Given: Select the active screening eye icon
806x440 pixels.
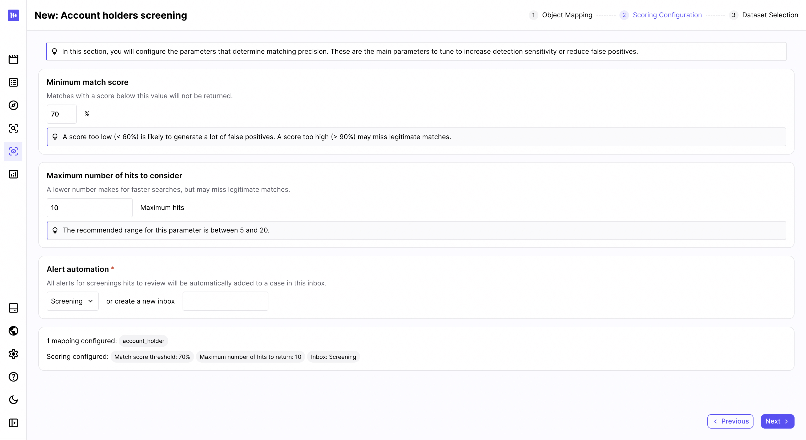Looking at the screenshot, I should tap(13, 151).
